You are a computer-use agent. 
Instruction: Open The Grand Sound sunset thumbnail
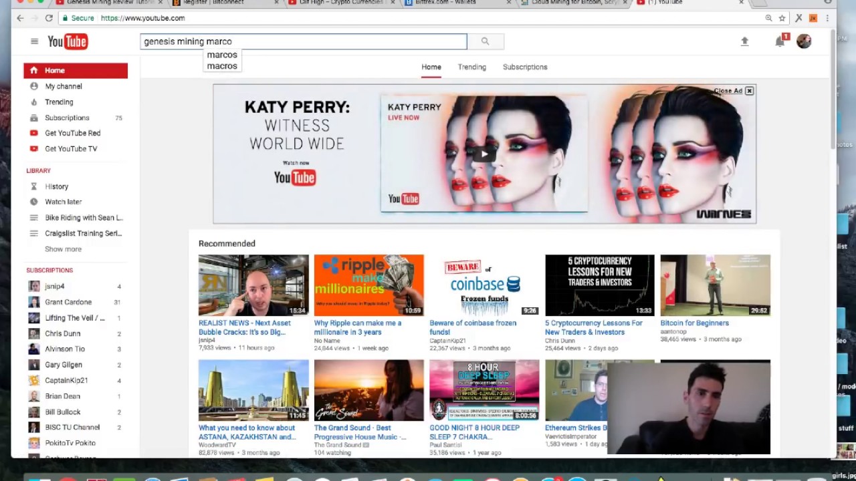point(369,390)
